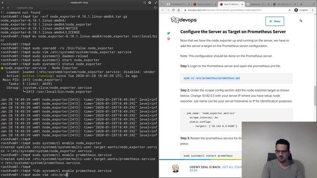Close the 192.168 IP address tab
Image resolution: width=317 pixels, height=178 pixels.
pos(295,4)
